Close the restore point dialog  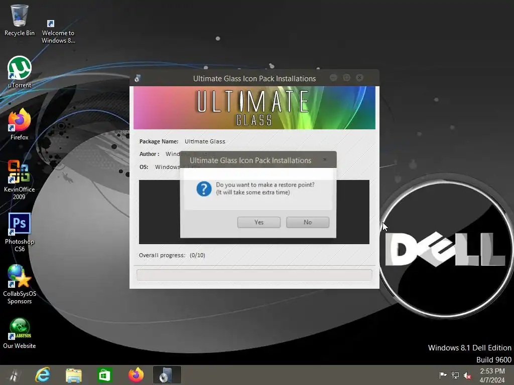point(325,159)
